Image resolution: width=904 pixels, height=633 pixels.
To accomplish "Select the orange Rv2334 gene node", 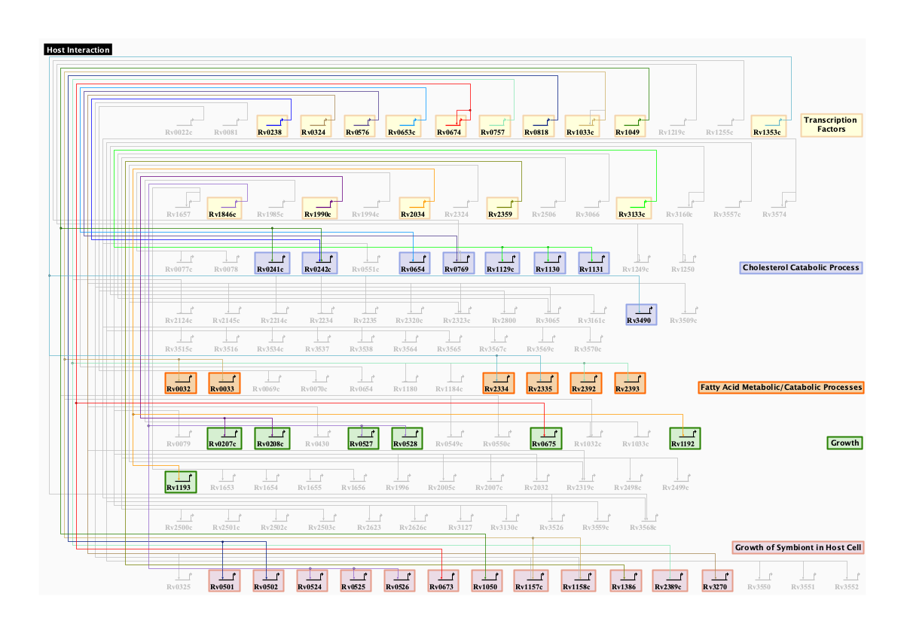I will tap(498, 383).
